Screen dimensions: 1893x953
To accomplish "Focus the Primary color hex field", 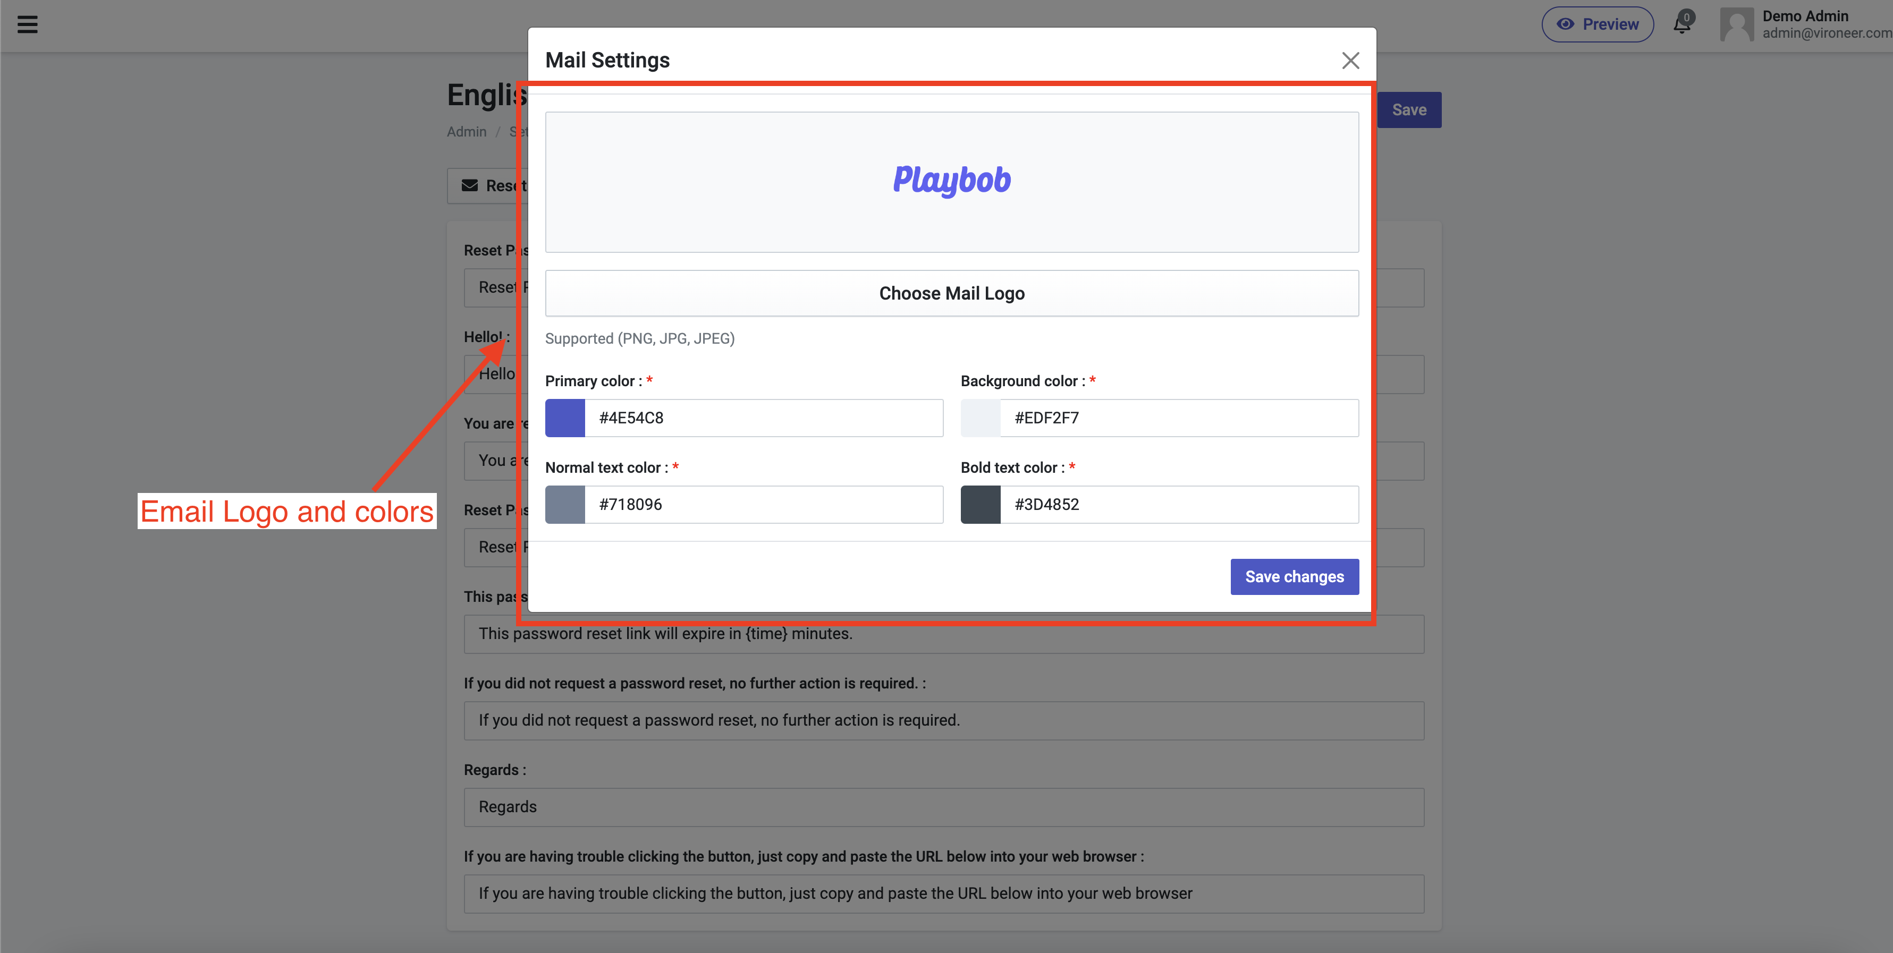I will pyautogui.click(x=764, y=418).
